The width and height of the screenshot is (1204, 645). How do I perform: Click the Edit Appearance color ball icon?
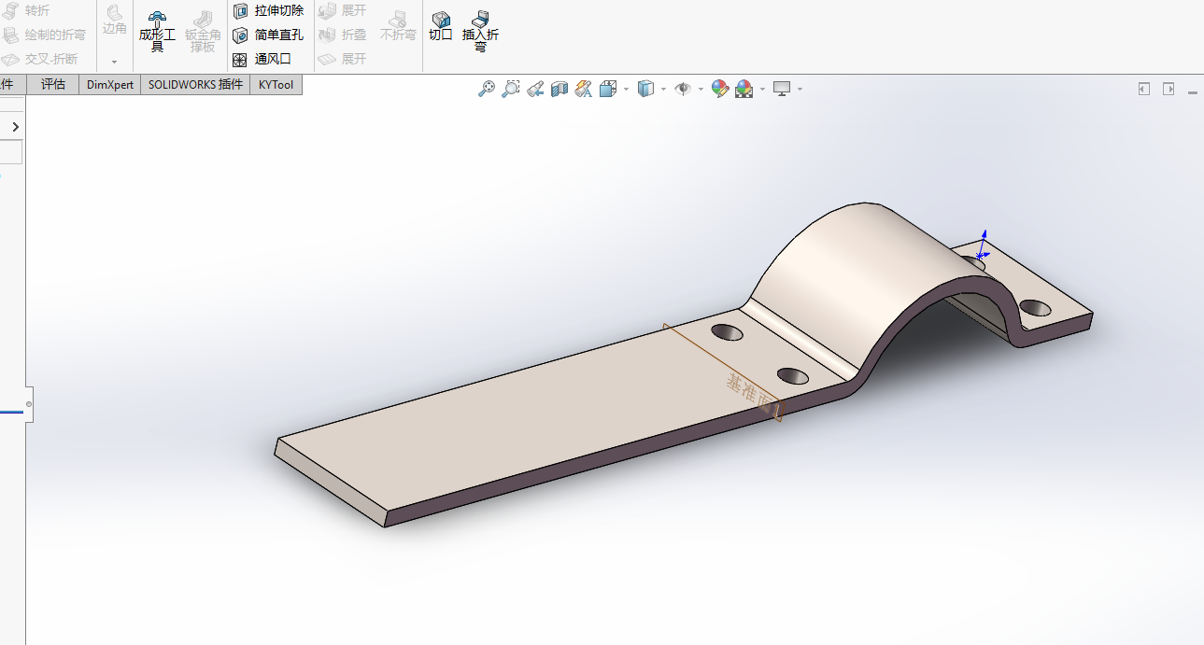click(x=720, y=89)
